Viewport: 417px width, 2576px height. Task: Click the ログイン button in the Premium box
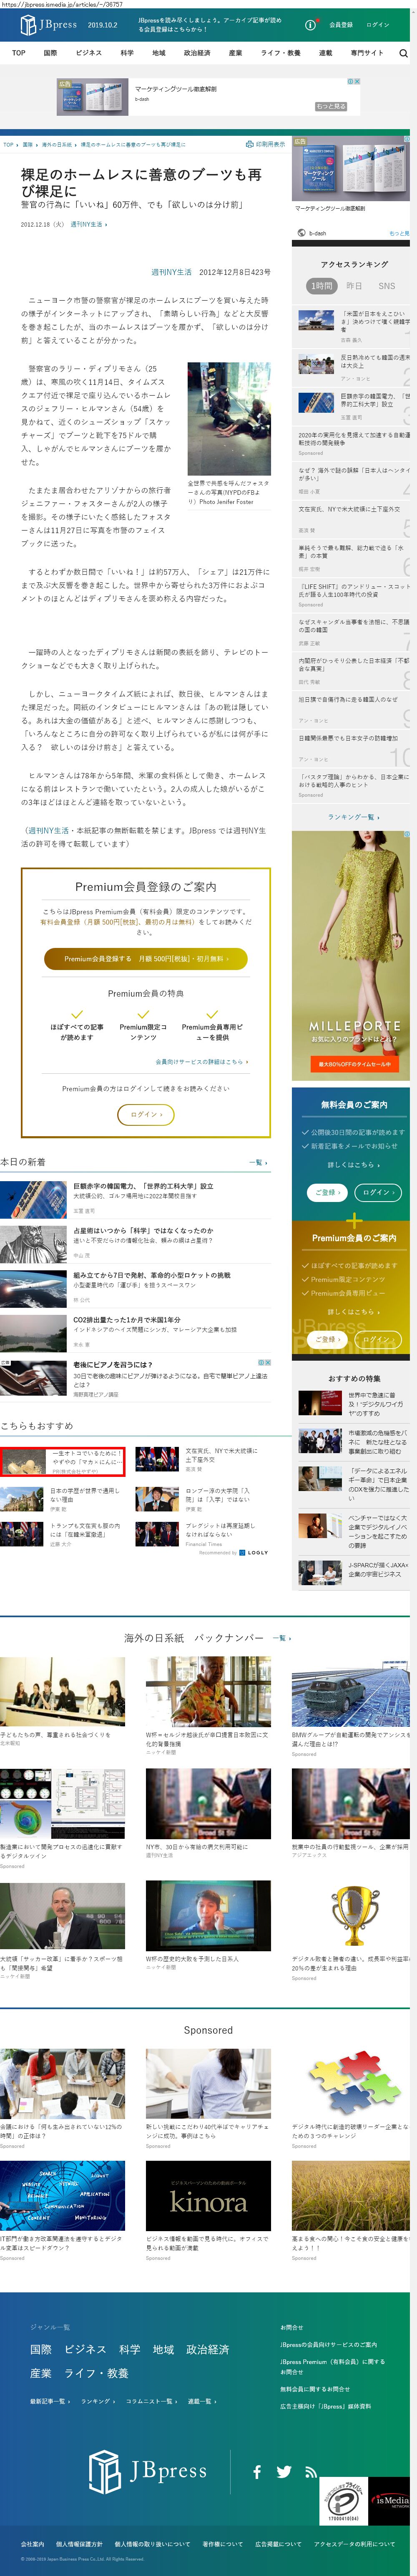pyautogui.click(x=146, y=1114)
